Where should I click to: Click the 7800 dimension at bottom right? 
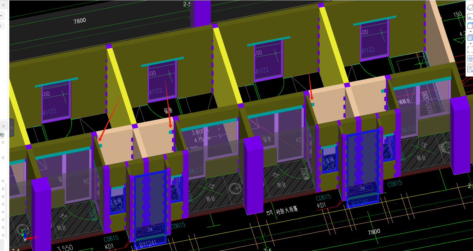point(374,231)
